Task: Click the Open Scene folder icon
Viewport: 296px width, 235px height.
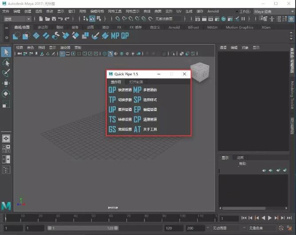Action: [47, 19]
